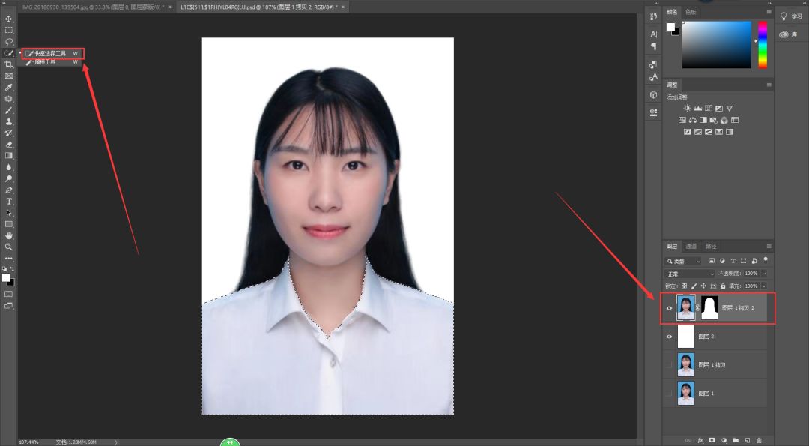Add a Brightness/Contrast adjustment layer
This screenshot has width=809, height=446.
click(x=687, y=108)
